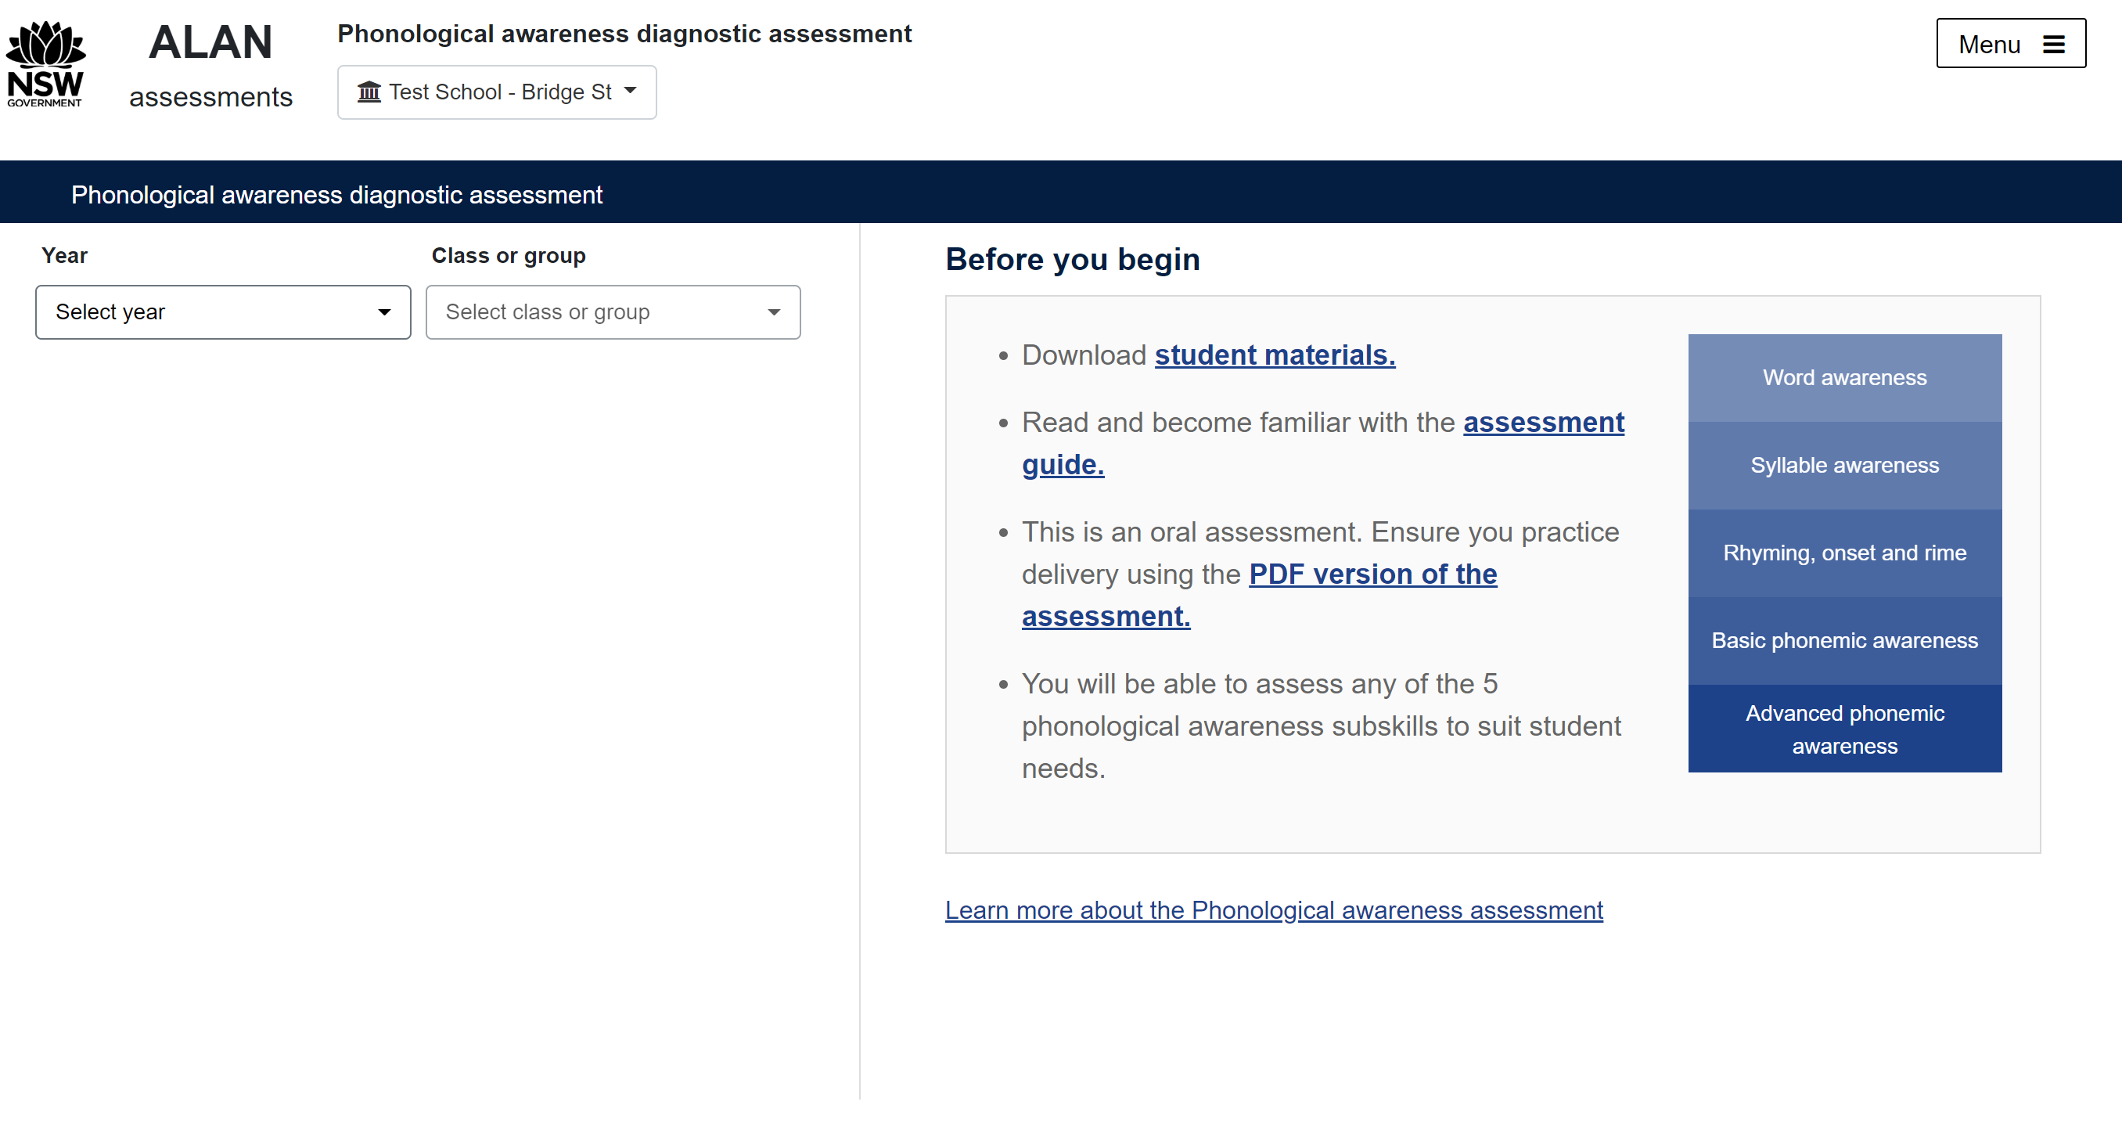Expand the Test School - Bridge St selector
The image size is (2122, 1145).
[497, 92]
